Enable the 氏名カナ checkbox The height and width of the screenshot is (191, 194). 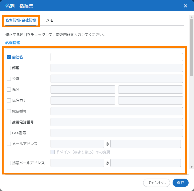(x=9, y=100)
